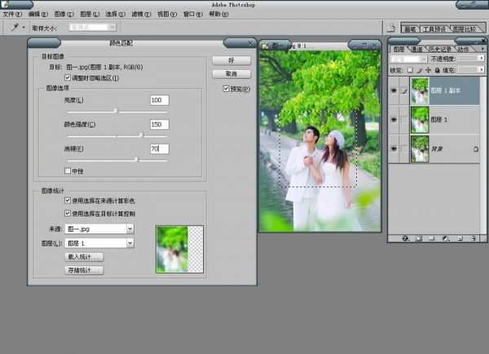Open the 来源 source dropdown showing 图一.jpg

coord(99,229)
